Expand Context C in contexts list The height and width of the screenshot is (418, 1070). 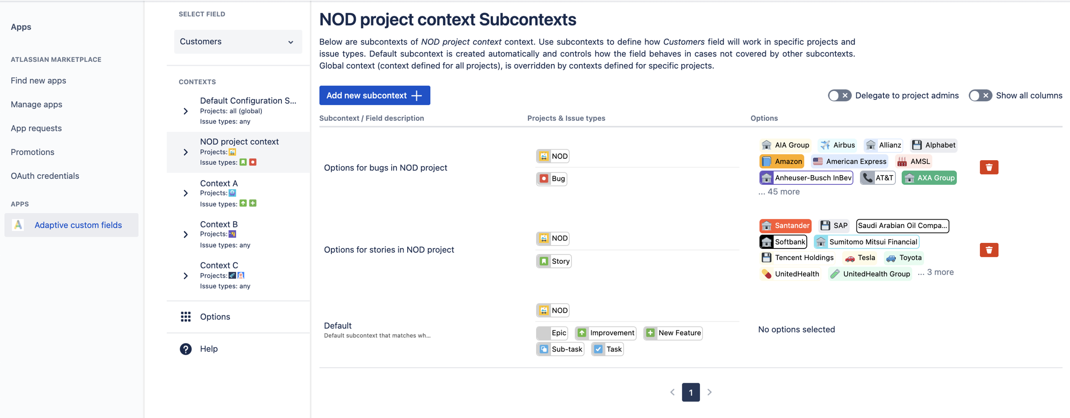(186, 276)
